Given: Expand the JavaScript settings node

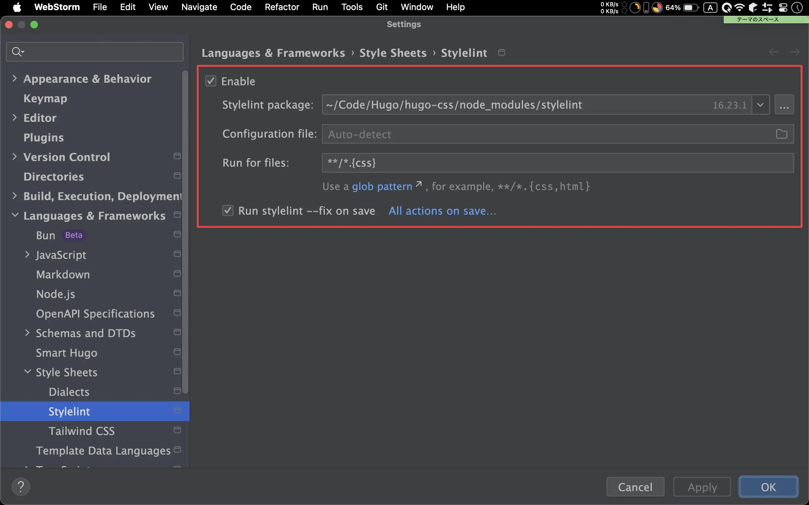Looking at the screenshot, I should click(x=27, y=254).
